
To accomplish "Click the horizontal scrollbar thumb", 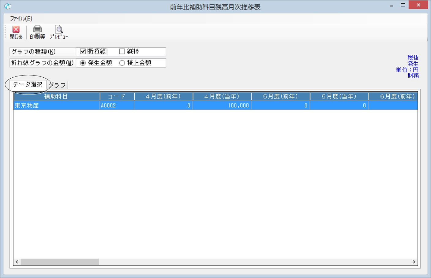I will [60, 262].
